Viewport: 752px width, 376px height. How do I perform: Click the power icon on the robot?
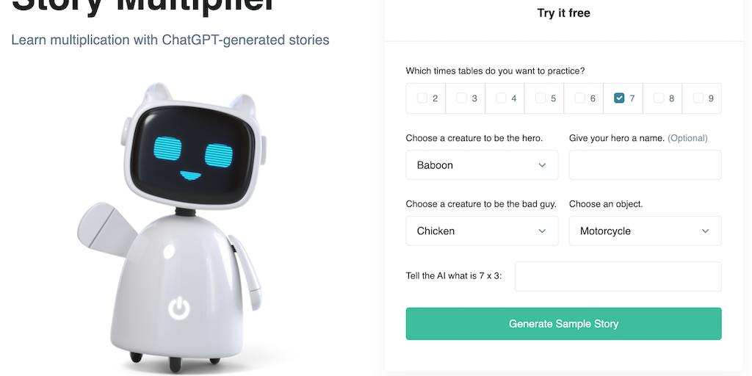[179, 308]
